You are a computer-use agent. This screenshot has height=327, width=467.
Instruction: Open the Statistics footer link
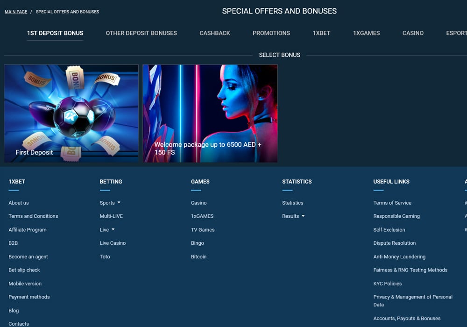[x=292, y=203]
